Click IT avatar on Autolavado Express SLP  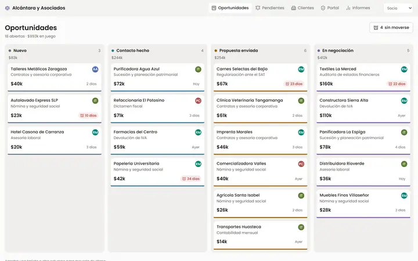pyautogui.click(x=95, y=101)
